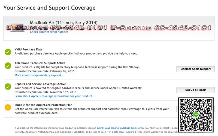Screen dimensions: 218x136
Task: Click the green LINE logo inside the QR code
Action: (x=196, y=115)
